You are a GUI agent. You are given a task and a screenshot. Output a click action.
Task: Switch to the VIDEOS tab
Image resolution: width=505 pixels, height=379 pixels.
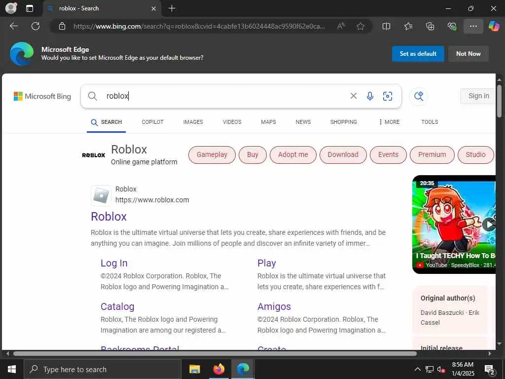232,122
